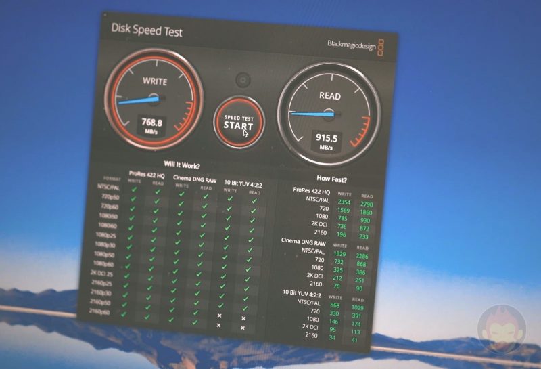Click the 10 Bit YUV 4:2:2 write X mark for 2160p60
This screenshot has width=541, height=369.
point(218,326)
